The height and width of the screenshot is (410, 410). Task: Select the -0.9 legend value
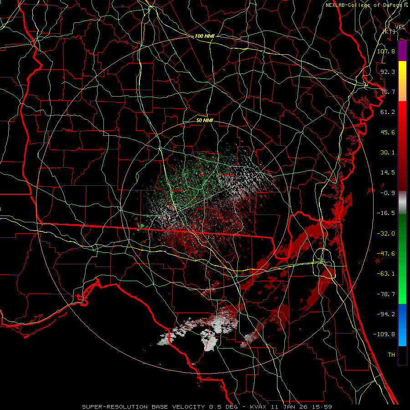388,193
